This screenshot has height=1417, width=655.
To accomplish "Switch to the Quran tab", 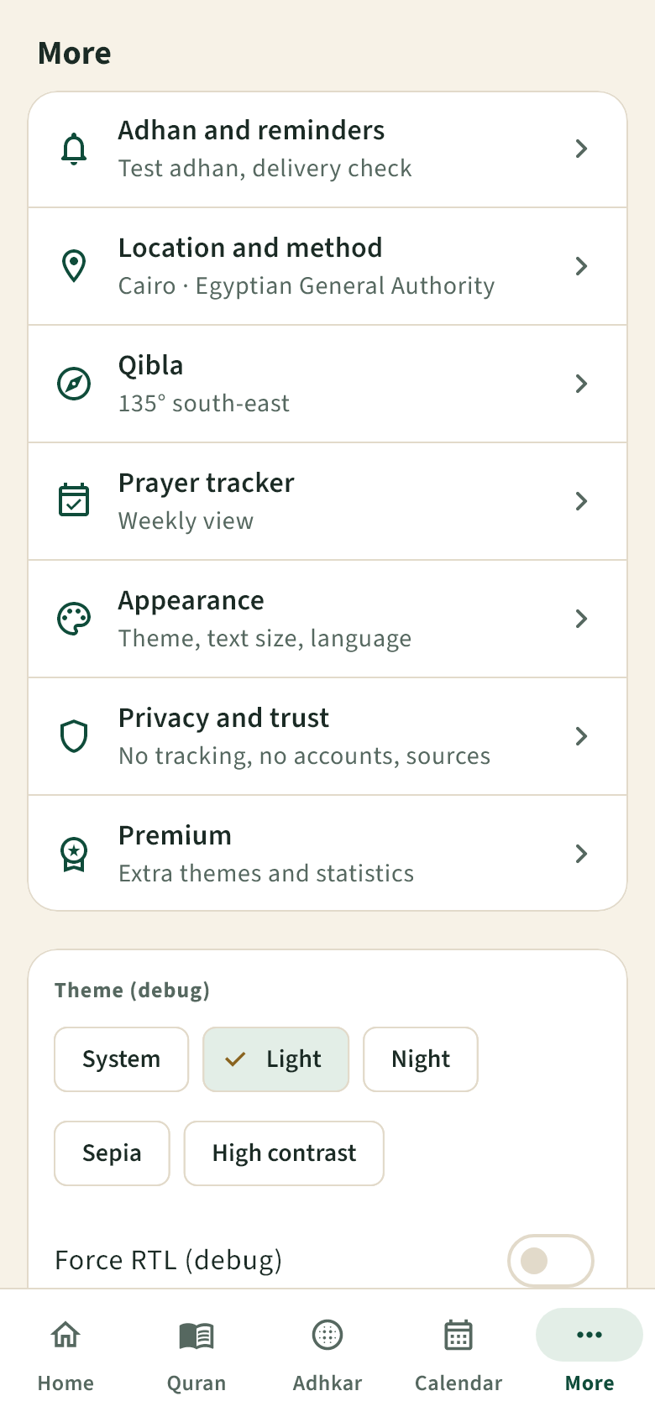I will click(196, 1353).
